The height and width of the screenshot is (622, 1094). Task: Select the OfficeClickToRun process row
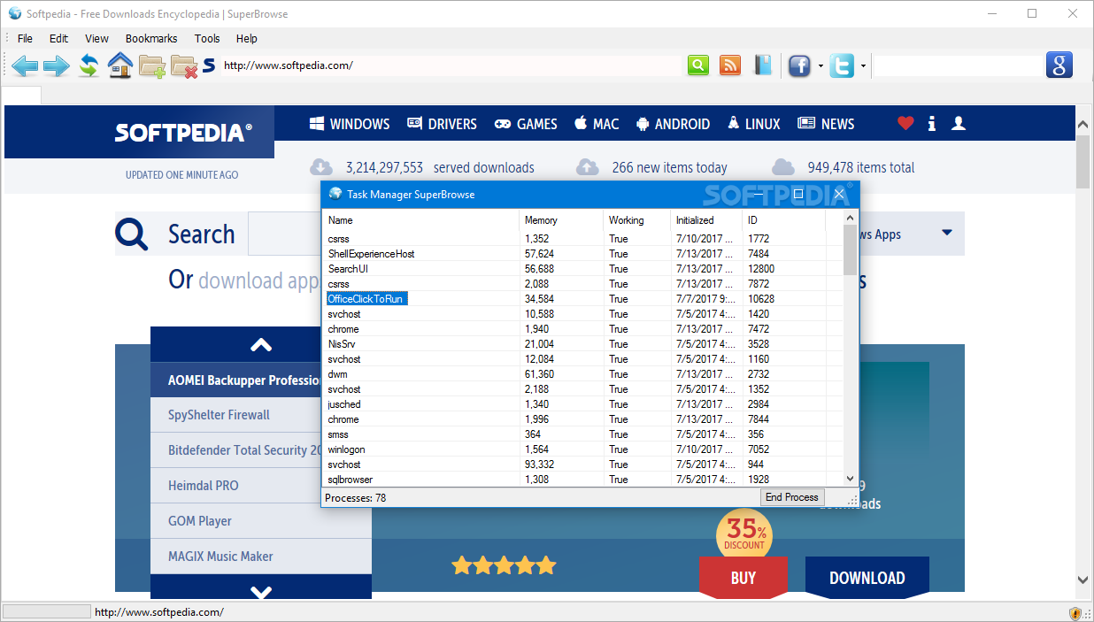(x=582, y=299)
